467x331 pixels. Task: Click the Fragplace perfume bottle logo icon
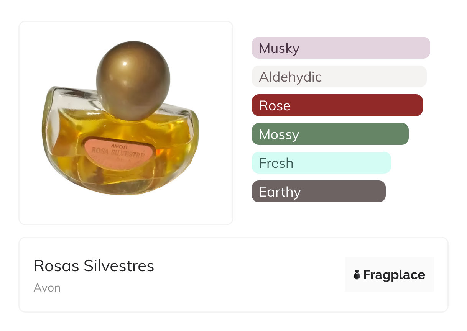coord(357,275)
